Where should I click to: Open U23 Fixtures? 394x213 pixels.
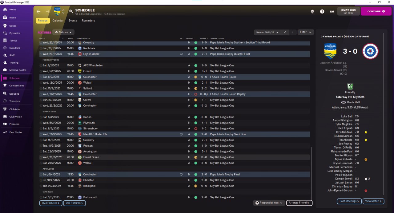coord(51,203)
